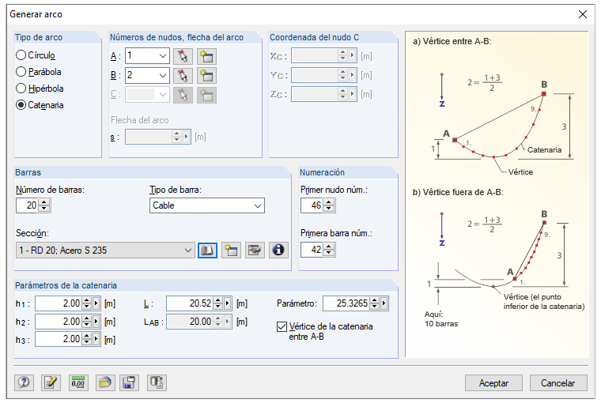Select Hipérbola arc type

(40, 89)
